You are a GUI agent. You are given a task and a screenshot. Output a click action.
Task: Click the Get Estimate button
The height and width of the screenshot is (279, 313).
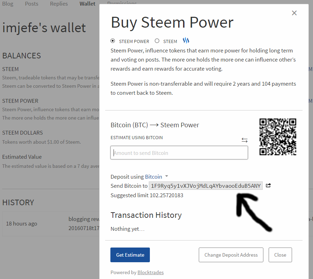[130, 255]
